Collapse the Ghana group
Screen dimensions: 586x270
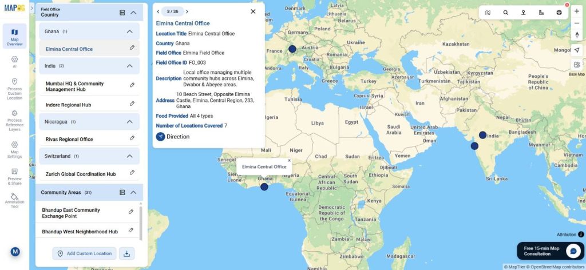(x=130, y=31)
